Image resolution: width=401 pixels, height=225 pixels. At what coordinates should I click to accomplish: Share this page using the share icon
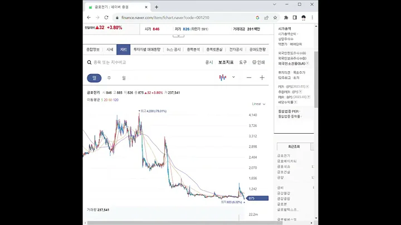[x=266, y=18]
